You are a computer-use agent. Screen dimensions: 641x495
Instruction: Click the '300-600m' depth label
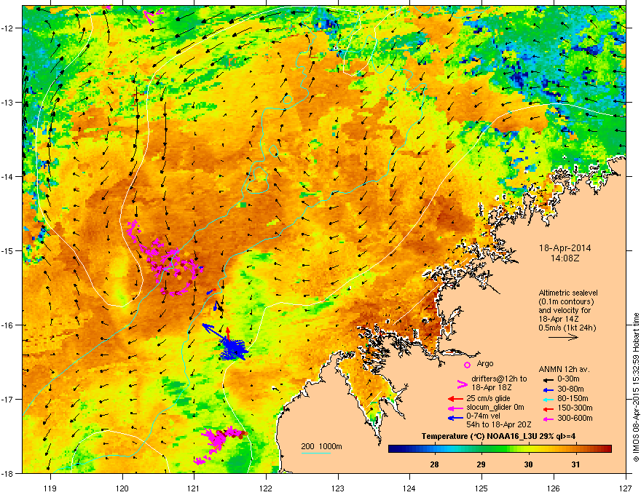[575, 418]
